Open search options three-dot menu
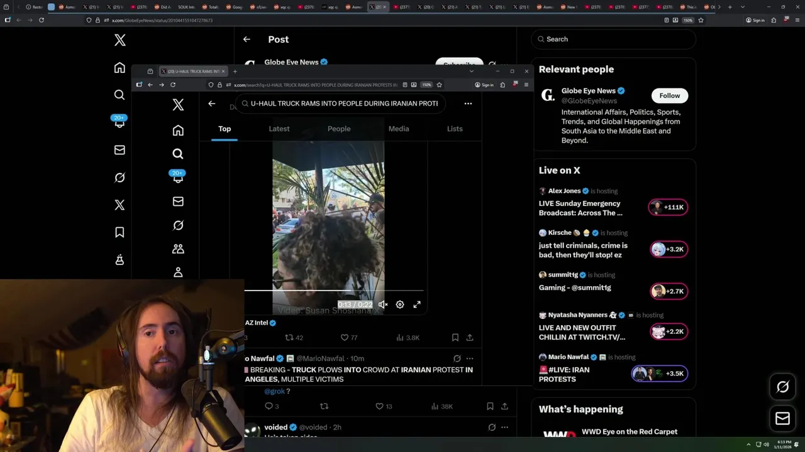805x452 pixels. click(468, 104)
